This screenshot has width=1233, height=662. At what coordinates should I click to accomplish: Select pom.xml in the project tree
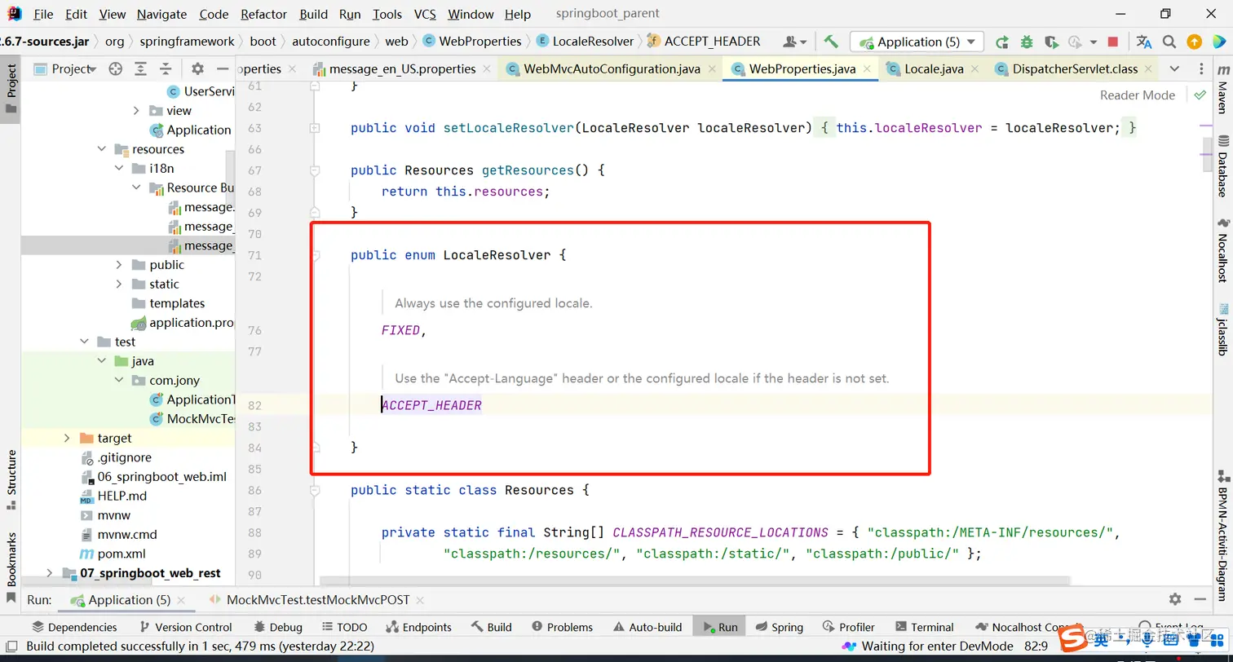point(111,554)
